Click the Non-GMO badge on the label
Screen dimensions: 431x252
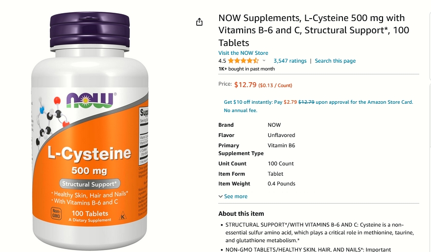[x=56, y=213]
